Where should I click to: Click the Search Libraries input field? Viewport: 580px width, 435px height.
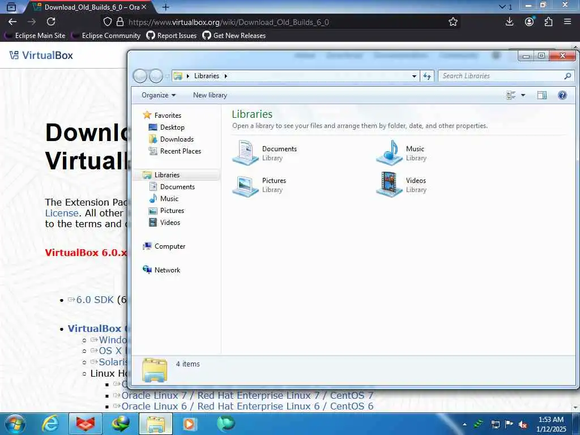click(x=501, y=76)
